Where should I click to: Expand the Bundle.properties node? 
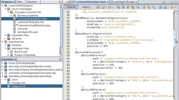(11, 16)
